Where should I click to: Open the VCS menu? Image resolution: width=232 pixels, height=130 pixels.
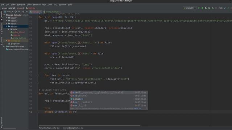pos(55,5)
